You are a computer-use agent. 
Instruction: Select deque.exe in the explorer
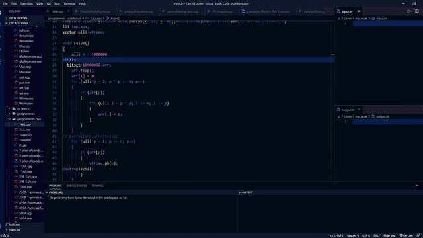(x=26, y=41)
